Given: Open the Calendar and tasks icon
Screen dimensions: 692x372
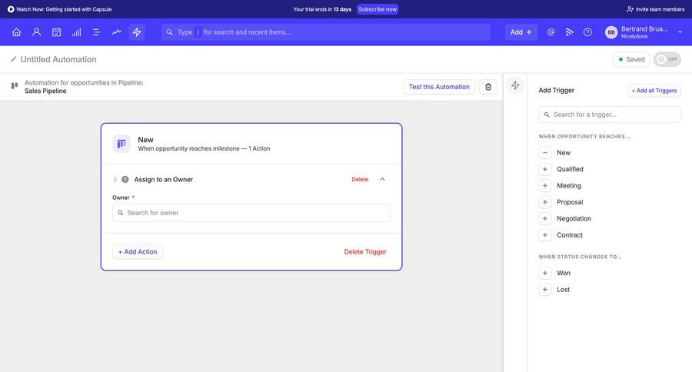Looking at the screenshot, I should click(x=56, y=32).
